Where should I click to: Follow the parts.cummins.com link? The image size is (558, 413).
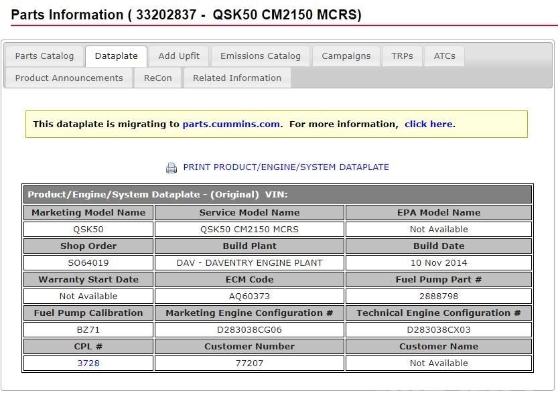click(x=231, y=125)
